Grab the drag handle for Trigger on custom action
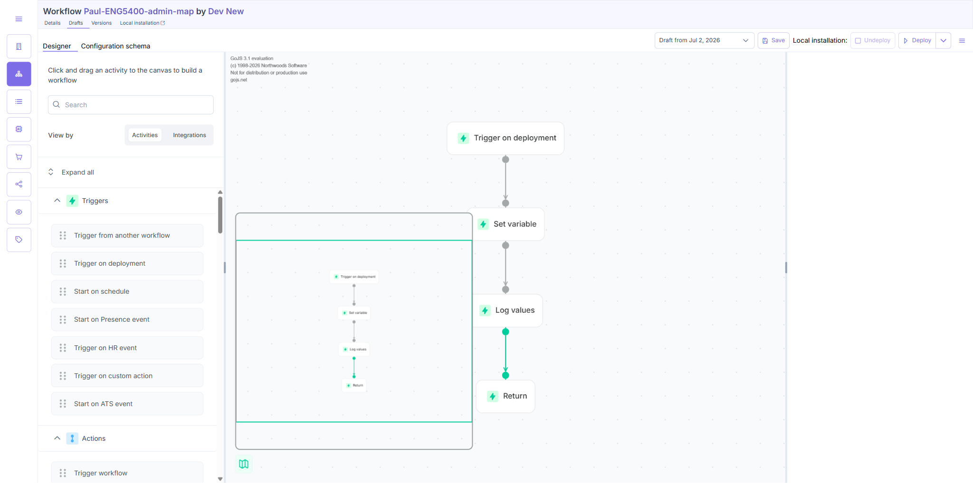973x483 pixels. (63, 376)
